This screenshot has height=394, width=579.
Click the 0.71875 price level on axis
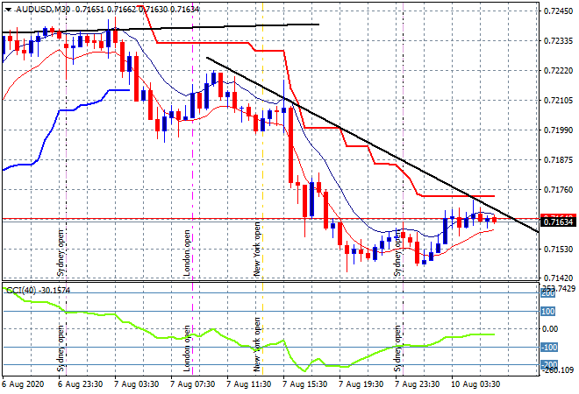558,160
